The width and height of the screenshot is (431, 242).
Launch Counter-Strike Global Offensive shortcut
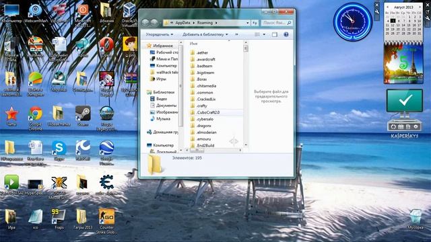point(106,221)
